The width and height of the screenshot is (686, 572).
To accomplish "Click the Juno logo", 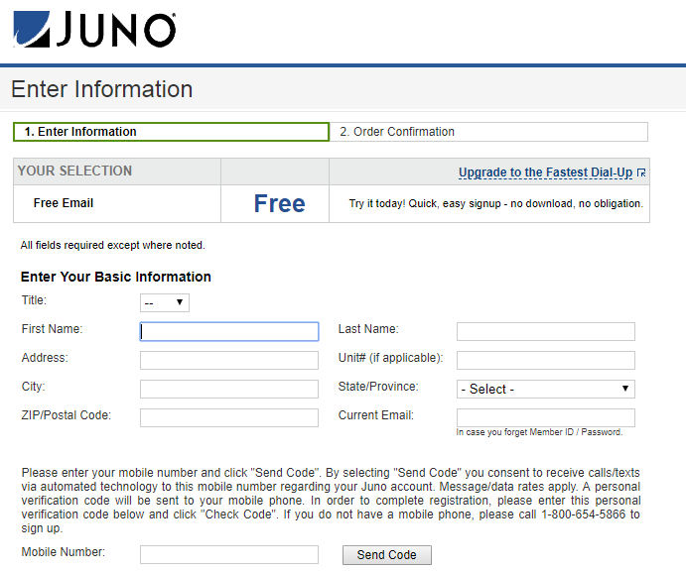I will point(94,30).
